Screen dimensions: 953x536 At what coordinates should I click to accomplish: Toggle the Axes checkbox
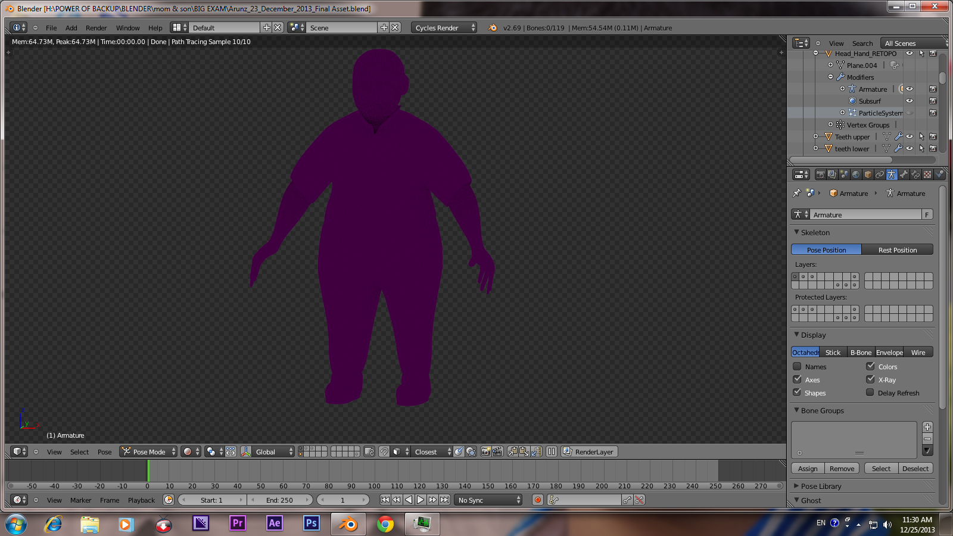coord(797,379)
